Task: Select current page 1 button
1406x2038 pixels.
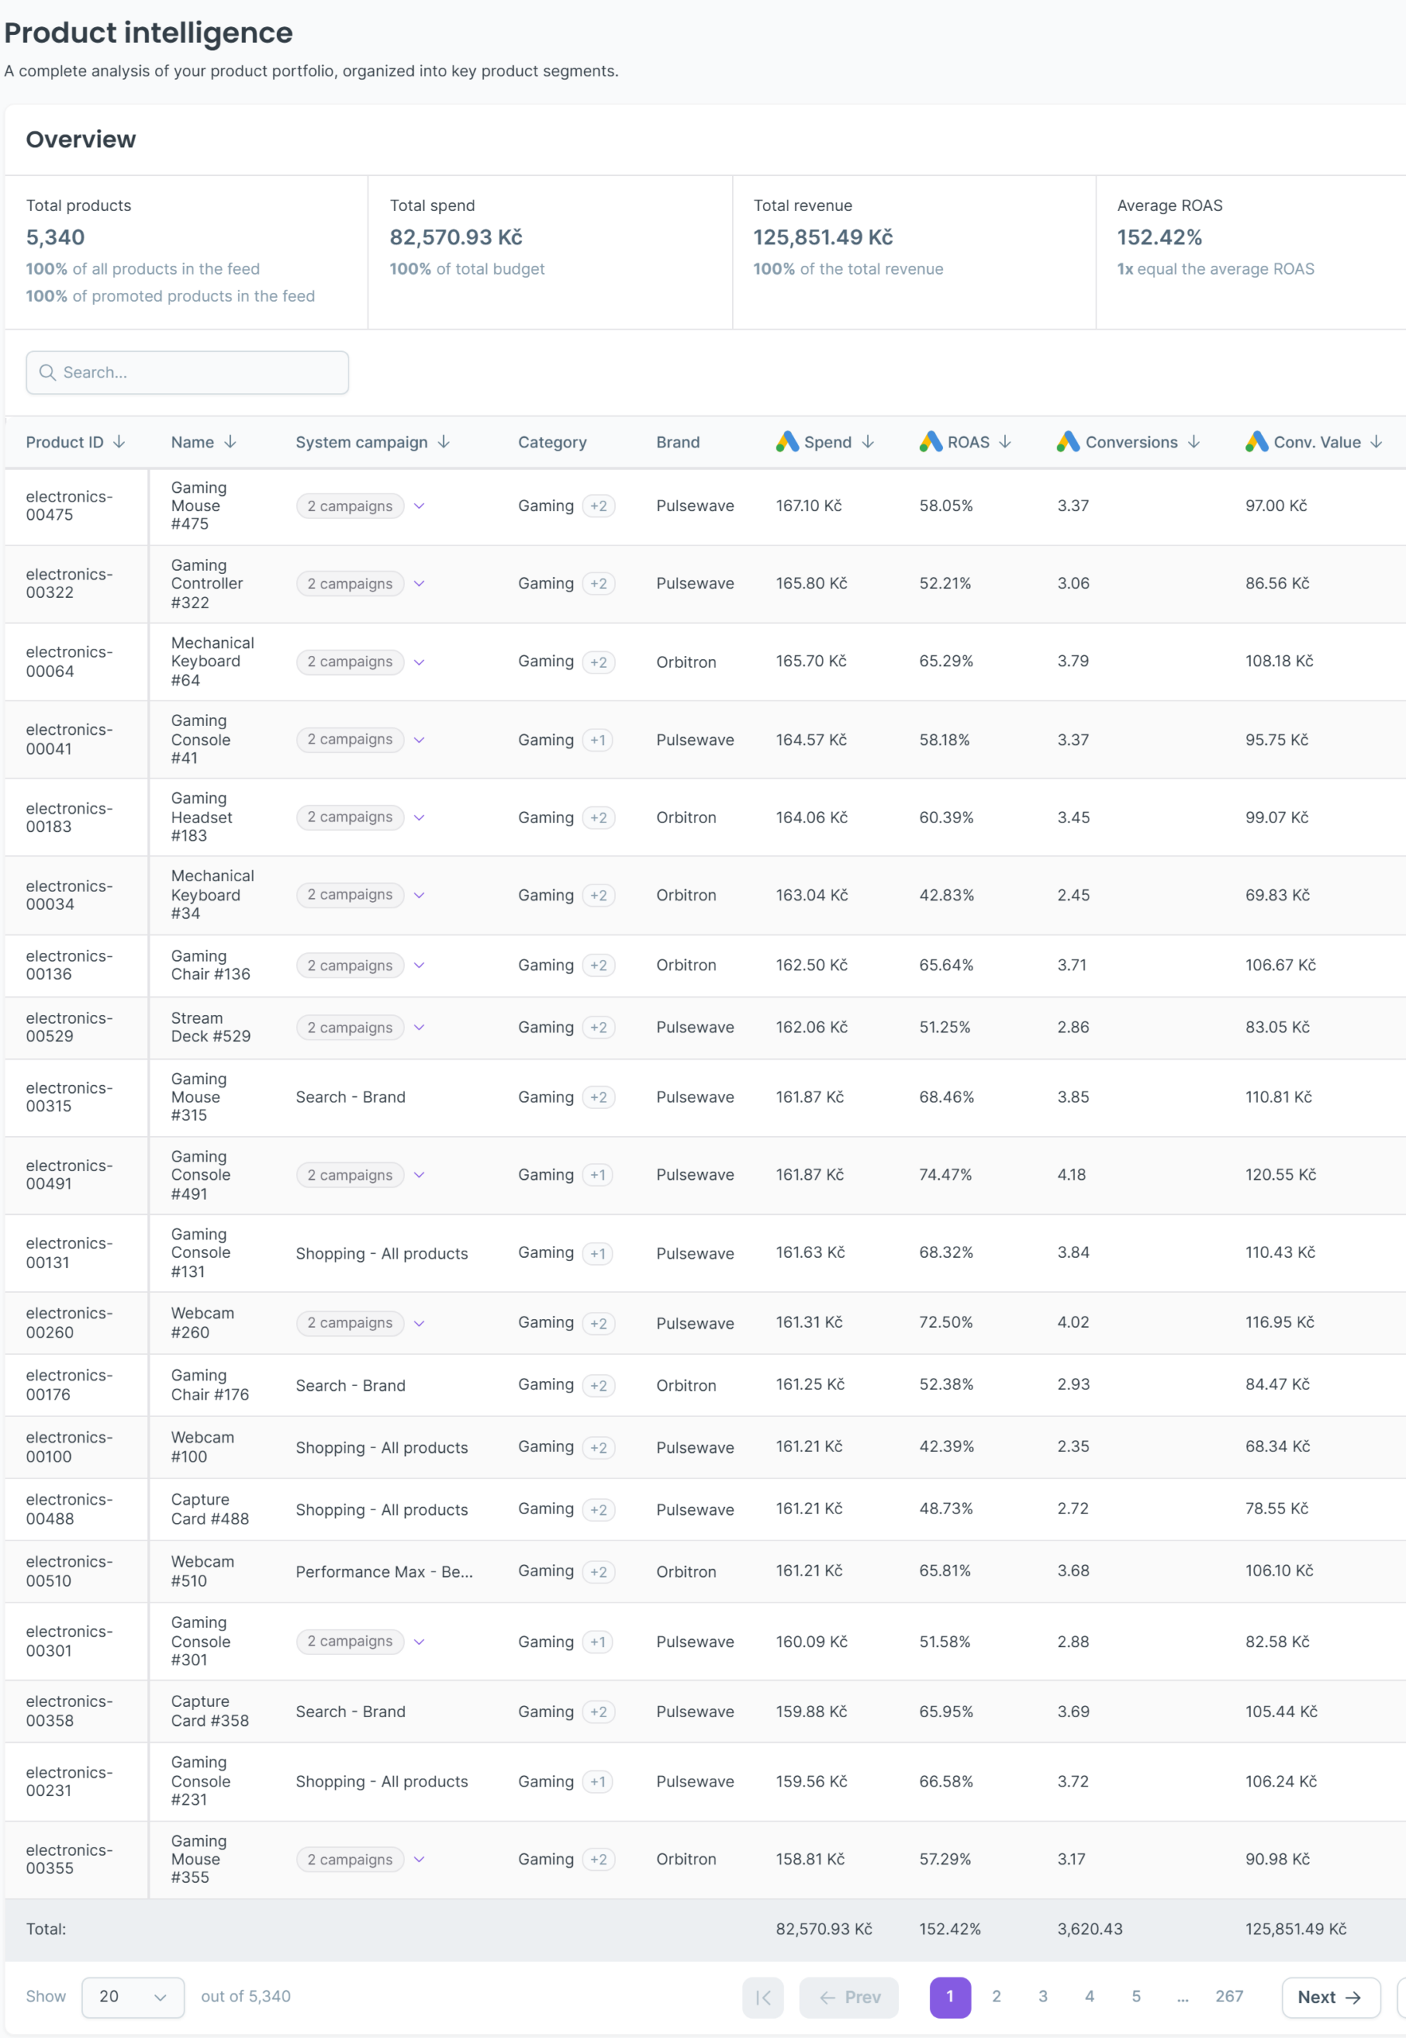Action: point(950,1997)
